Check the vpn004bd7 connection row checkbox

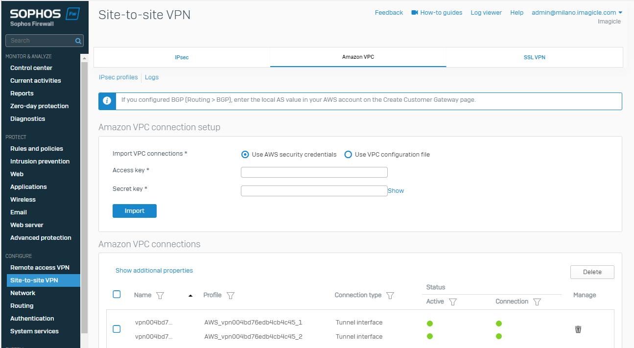point(117,329)
